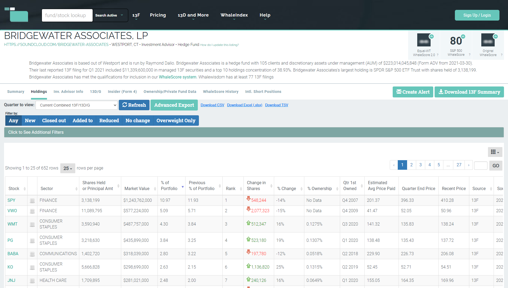Screen dimensions: 508x288
Task: Click the Create Alert button
Action: coord(413,92)
